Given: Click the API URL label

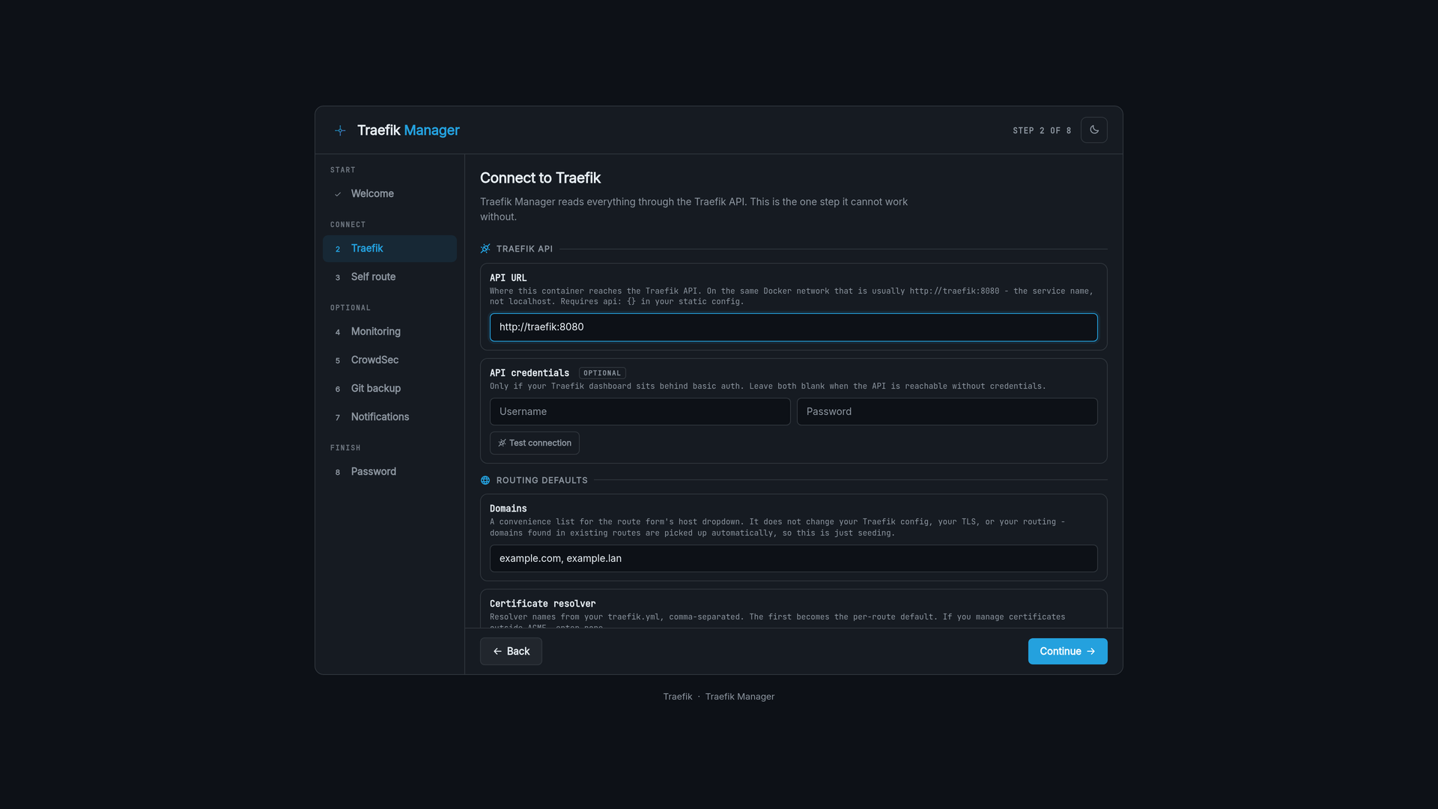Looking at the screenshot, I should point(508,278).
